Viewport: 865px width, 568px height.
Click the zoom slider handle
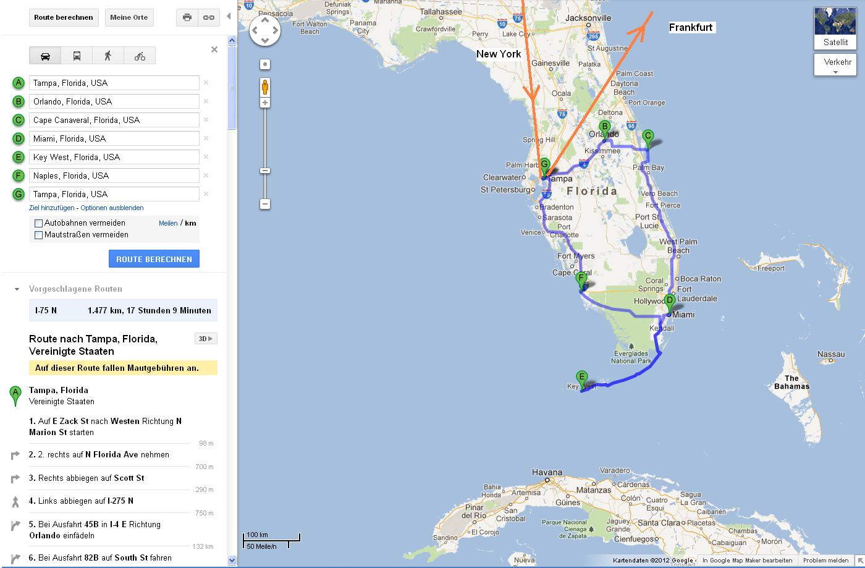point(265,171)
